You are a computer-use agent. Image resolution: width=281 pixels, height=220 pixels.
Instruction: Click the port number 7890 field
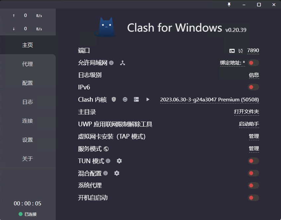(253, 51)
